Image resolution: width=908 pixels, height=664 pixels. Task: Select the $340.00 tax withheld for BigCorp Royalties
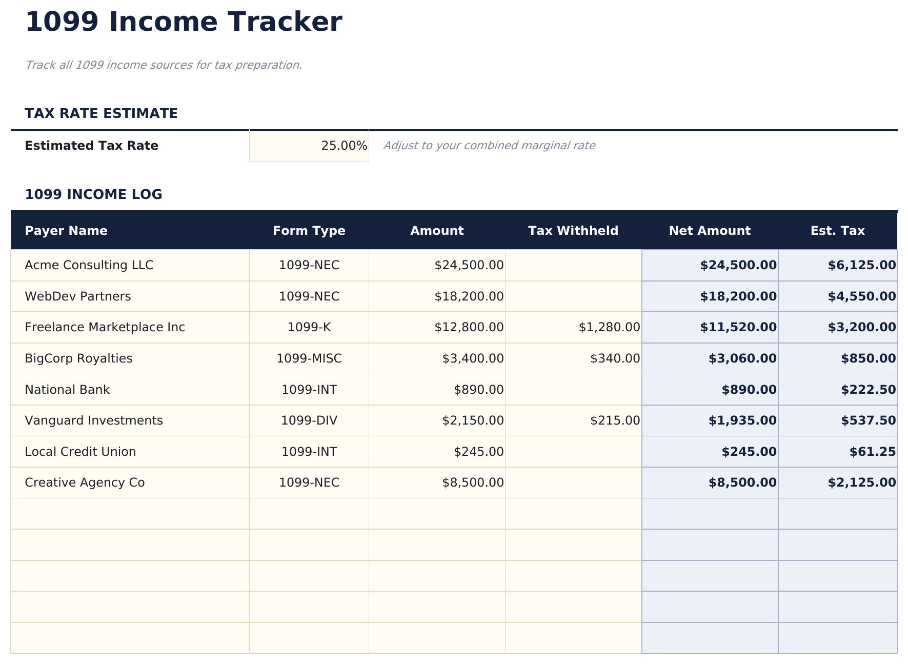(x=615, y=358)
